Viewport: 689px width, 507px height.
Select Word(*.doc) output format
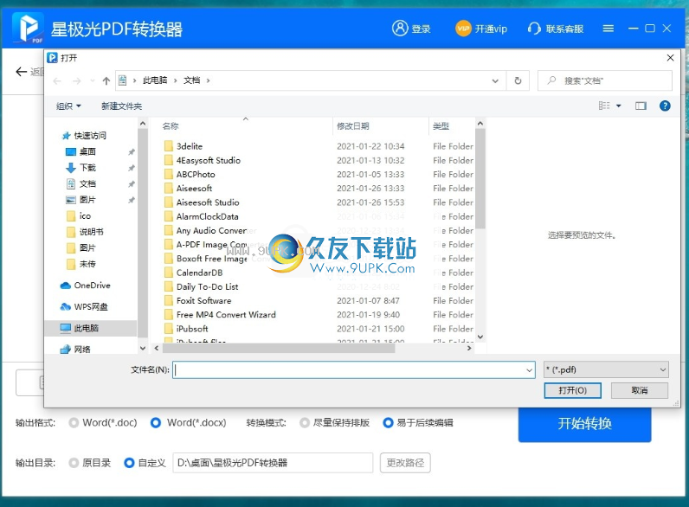(x=74, y=423)
